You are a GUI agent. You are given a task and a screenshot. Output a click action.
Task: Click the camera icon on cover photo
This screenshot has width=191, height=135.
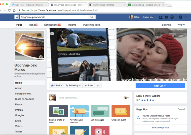click(52, 33)
